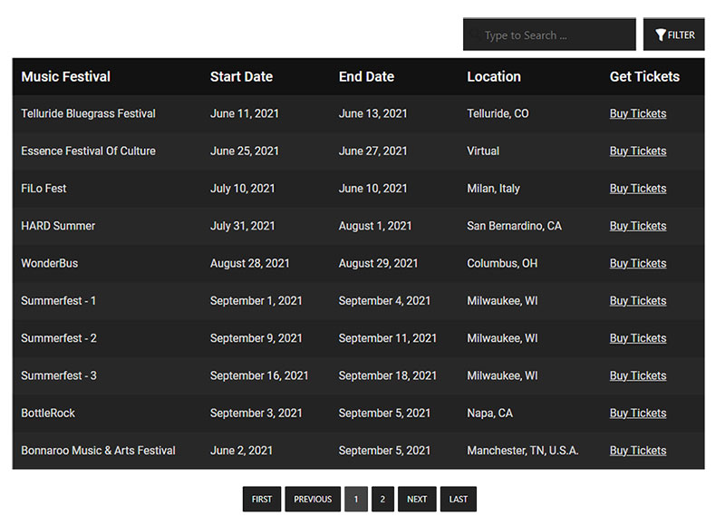Open Bonnaroo Music & Arts ticket link
Viewport: 725px width, 526px height.
(638, 451)
